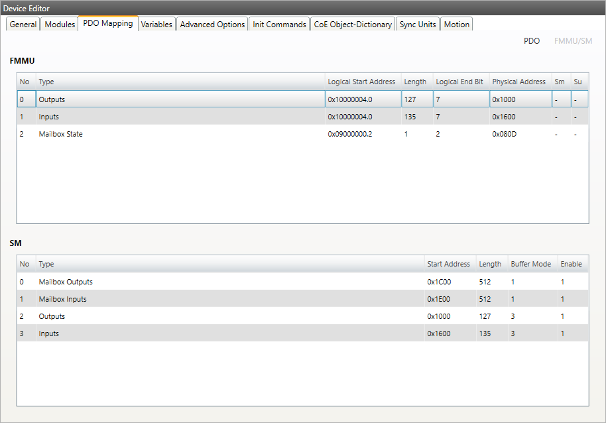Screen dimensions: 606x423
Task: Click the FMMU/SM view link
Action: (x=573, y=41)
